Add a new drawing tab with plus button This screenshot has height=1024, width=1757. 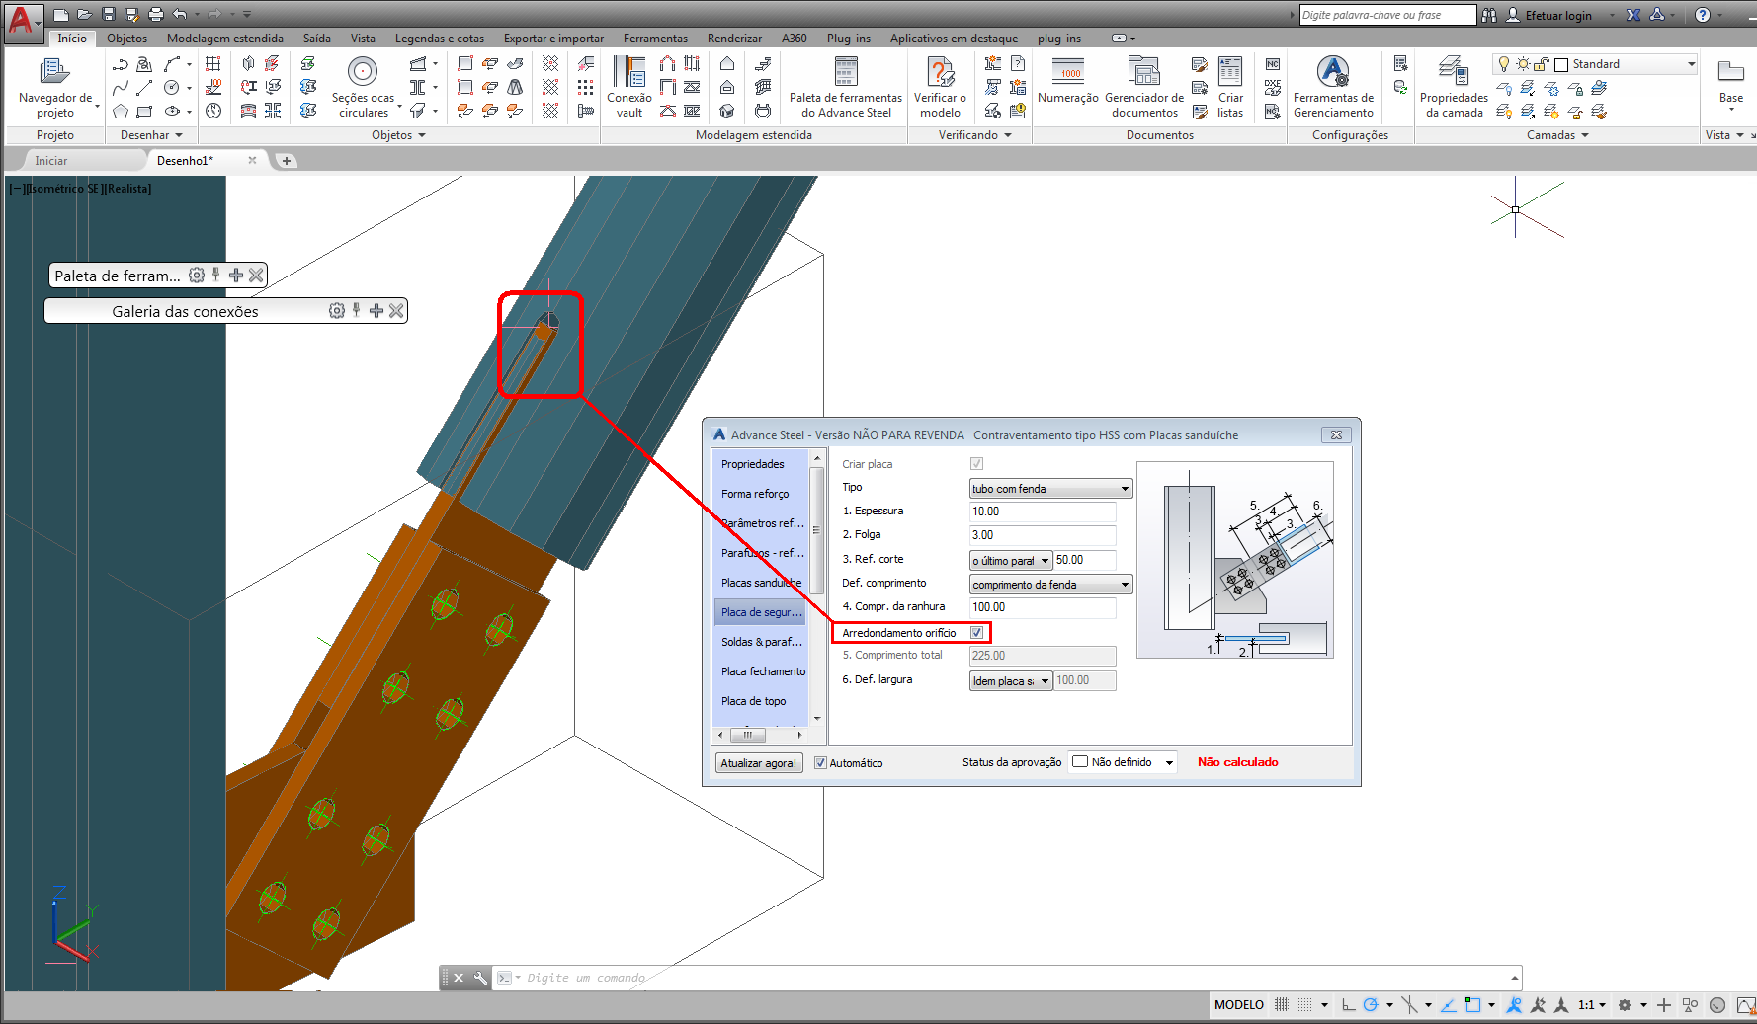pyautogui.click(x=287, y=161)
